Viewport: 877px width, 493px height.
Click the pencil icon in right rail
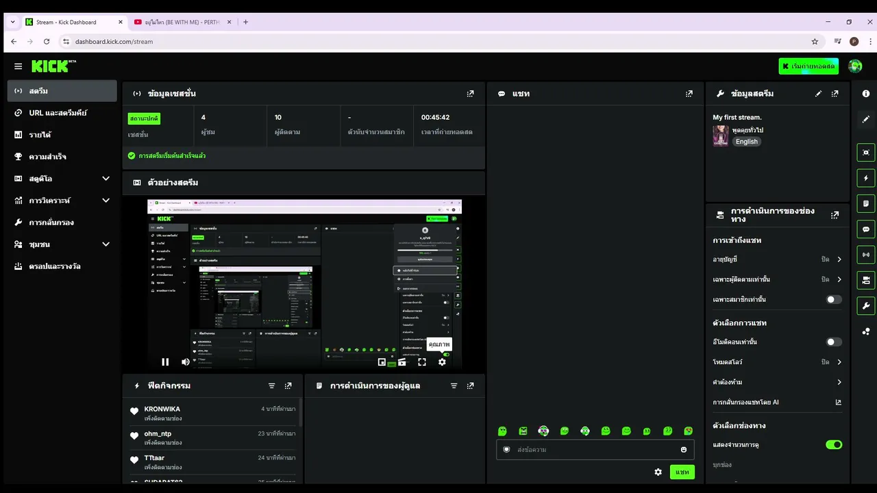tap(866, 119)
